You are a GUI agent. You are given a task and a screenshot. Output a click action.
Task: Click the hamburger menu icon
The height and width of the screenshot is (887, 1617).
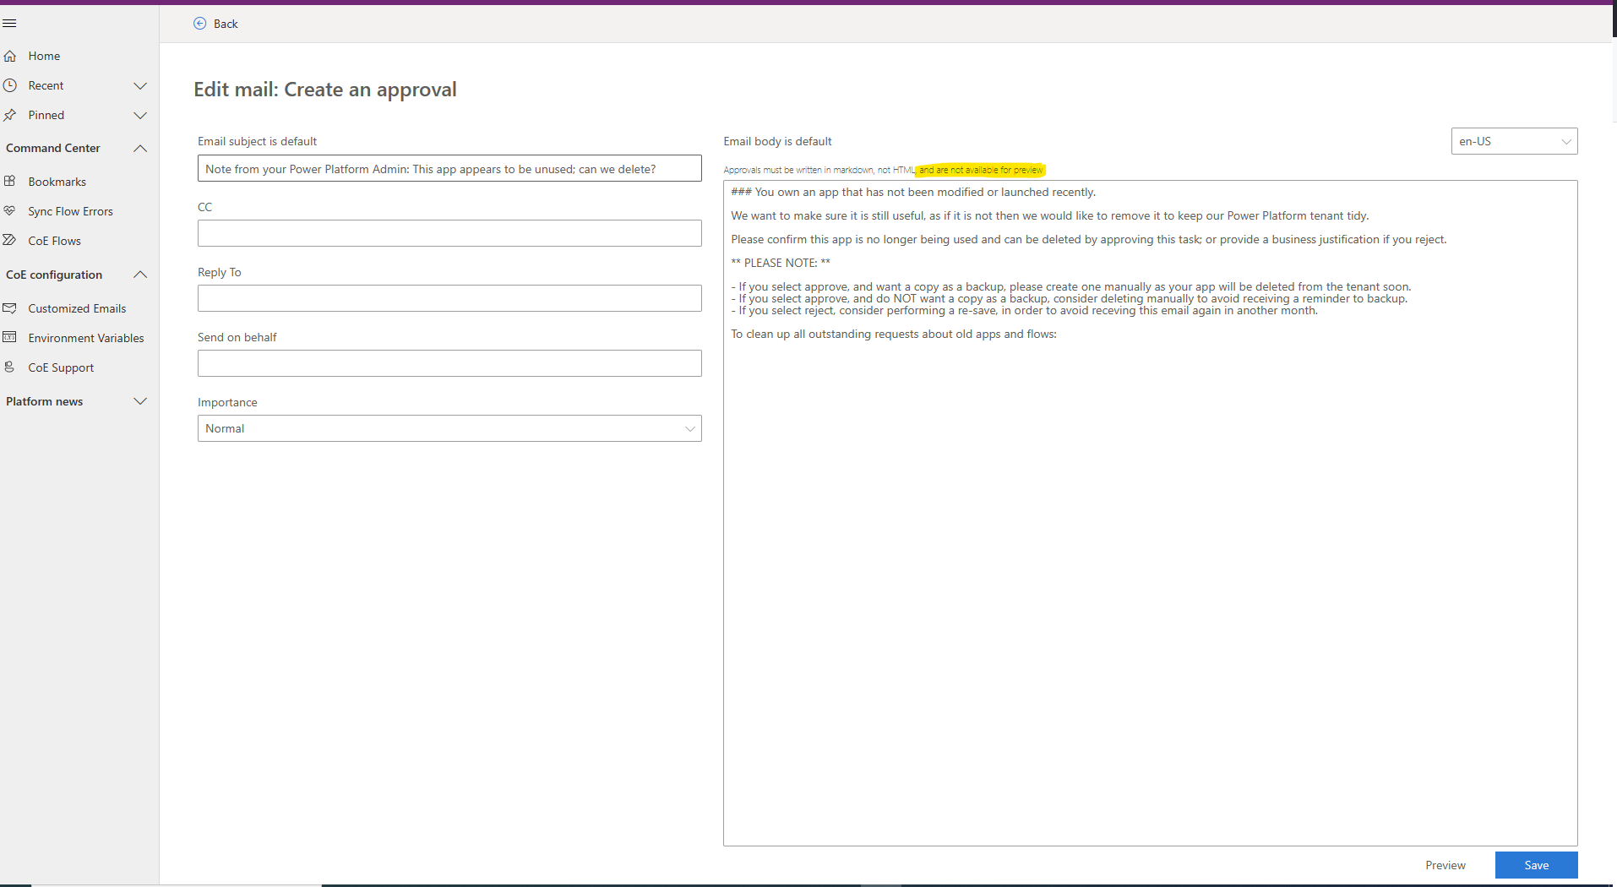pos(9,23)
